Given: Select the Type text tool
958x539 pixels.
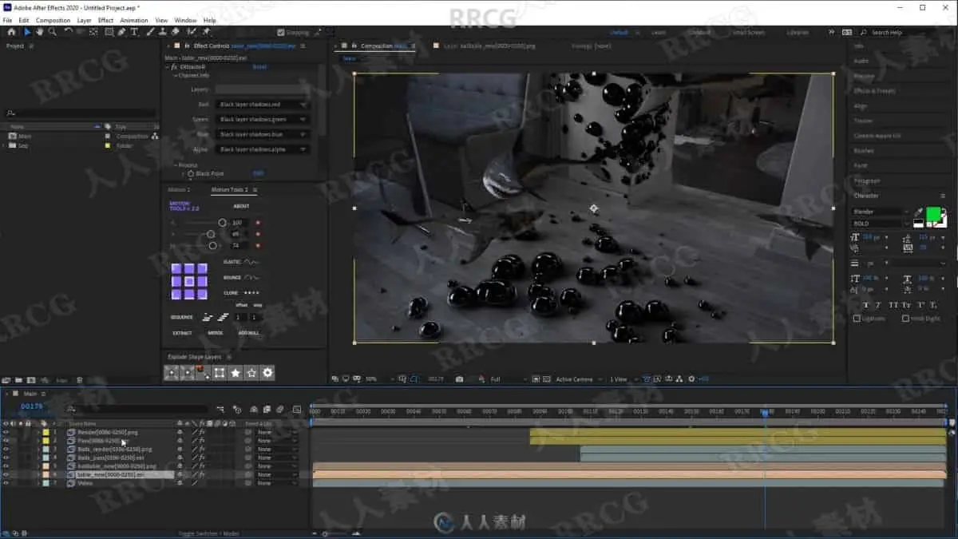Looking at the screenshot, I should (x=134, y=32).
